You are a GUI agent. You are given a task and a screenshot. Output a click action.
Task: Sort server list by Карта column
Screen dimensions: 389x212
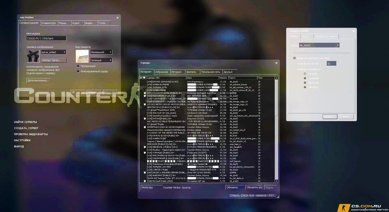(x=243, y=78)
